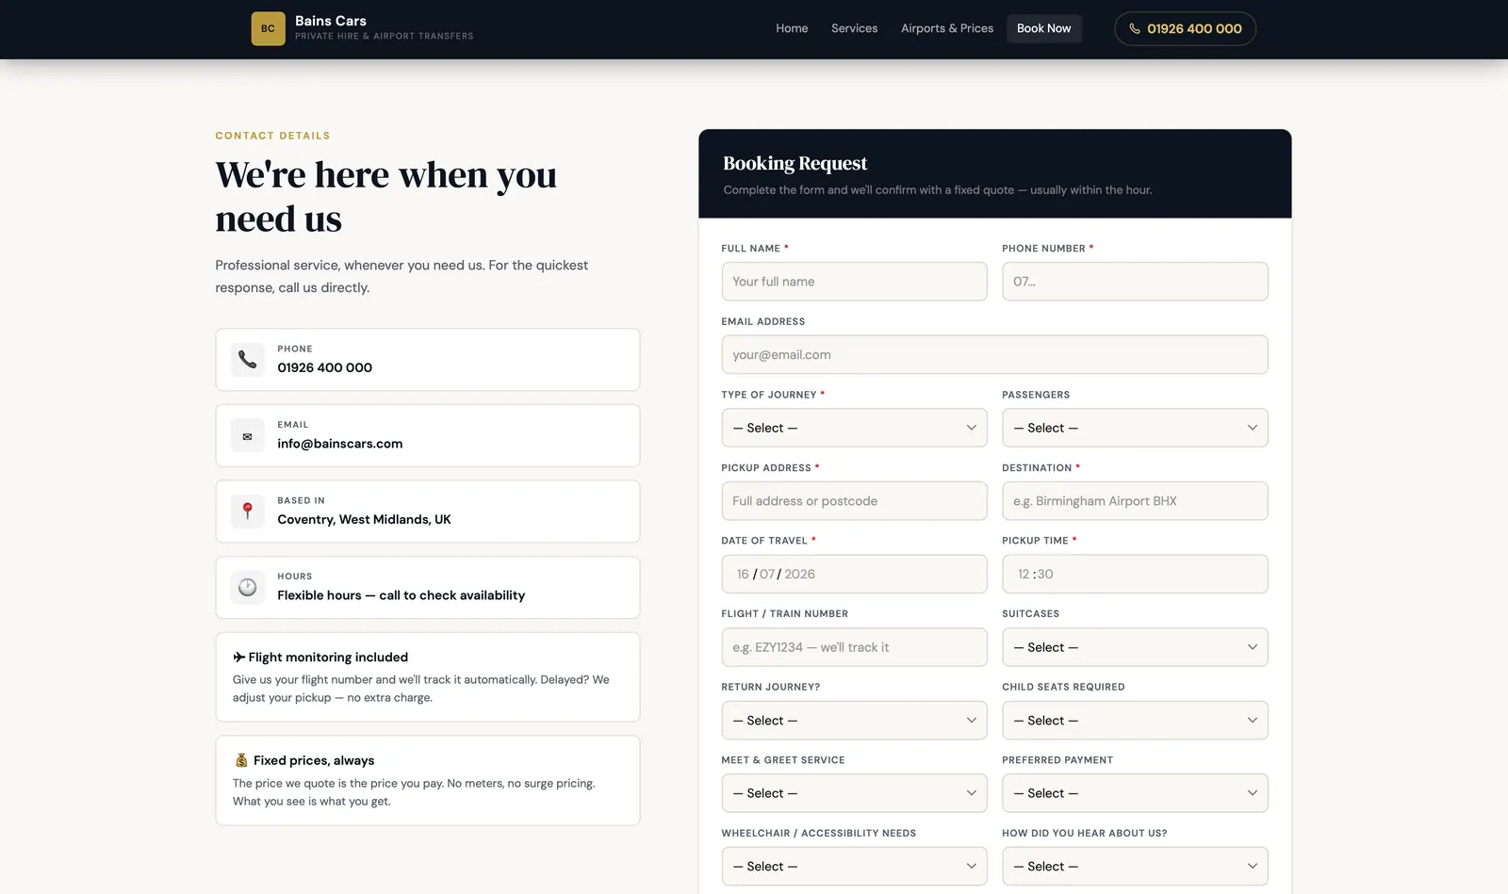Screen dimensions: 1508x894
Task: Click 'Flexible hours — call to check availability'
Action: coord(402,595)
